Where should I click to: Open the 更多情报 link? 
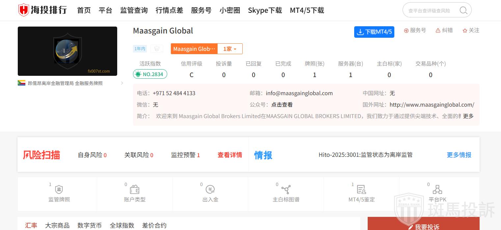tap(459, 155)
